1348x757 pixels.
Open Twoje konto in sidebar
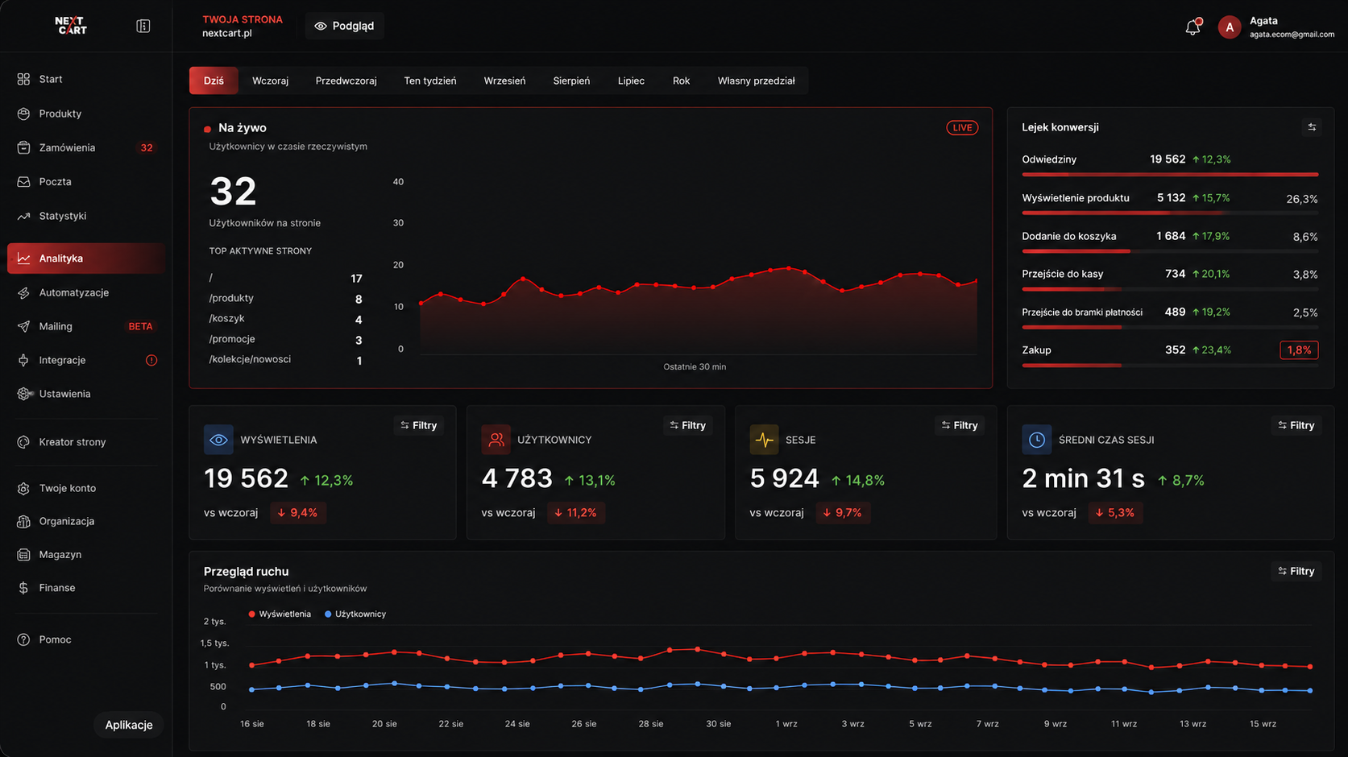86,488
